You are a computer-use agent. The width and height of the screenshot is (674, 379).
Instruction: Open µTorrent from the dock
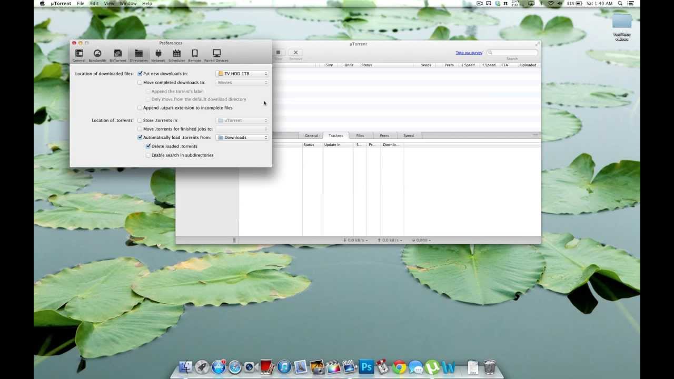(432, 367)
